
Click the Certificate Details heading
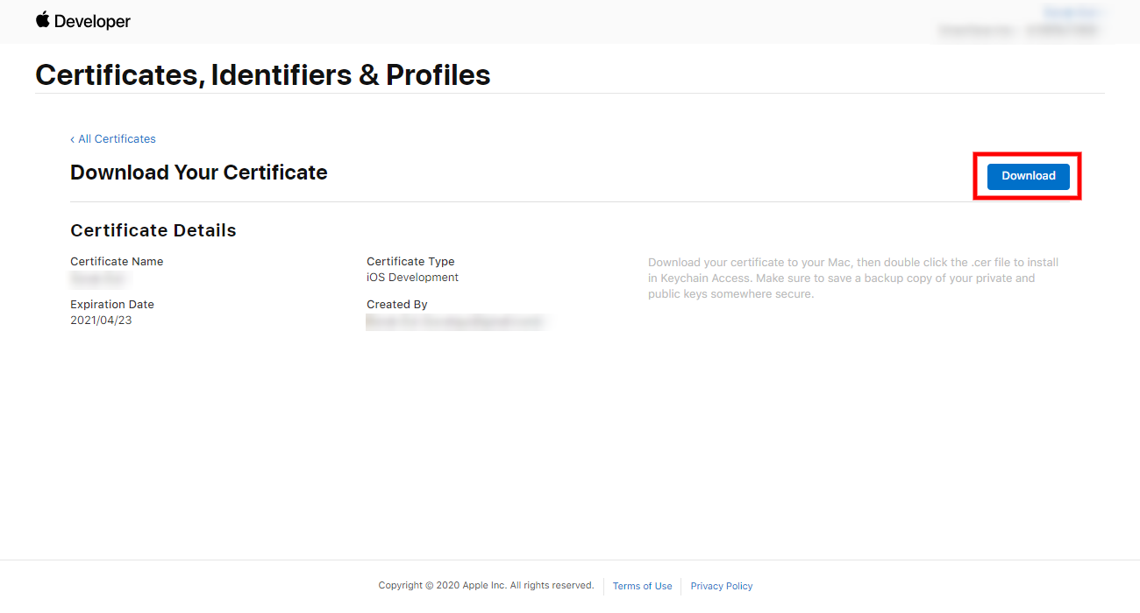point(153,230)
